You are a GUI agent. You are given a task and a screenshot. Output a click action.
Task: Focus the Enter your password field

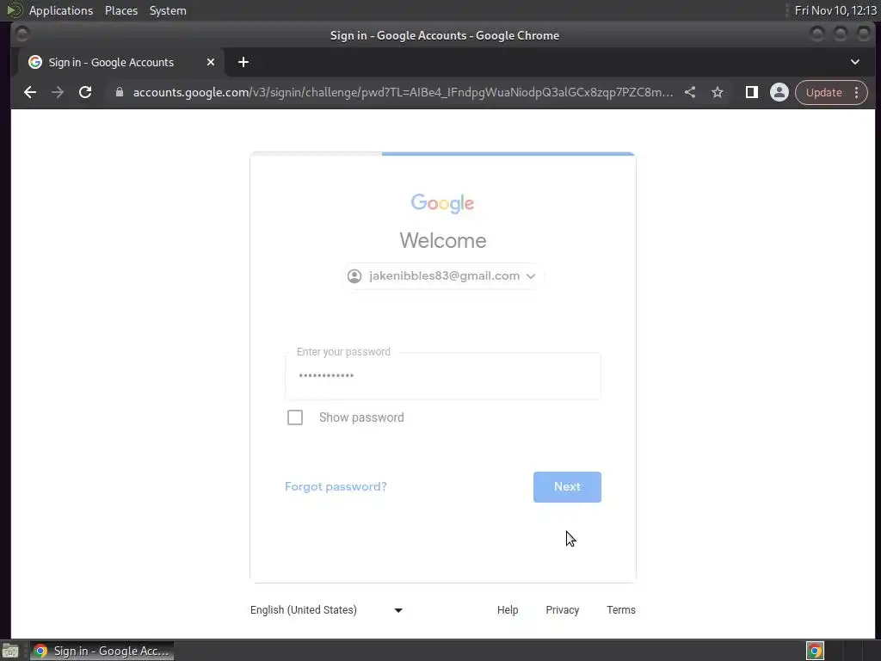click(443, 376)
